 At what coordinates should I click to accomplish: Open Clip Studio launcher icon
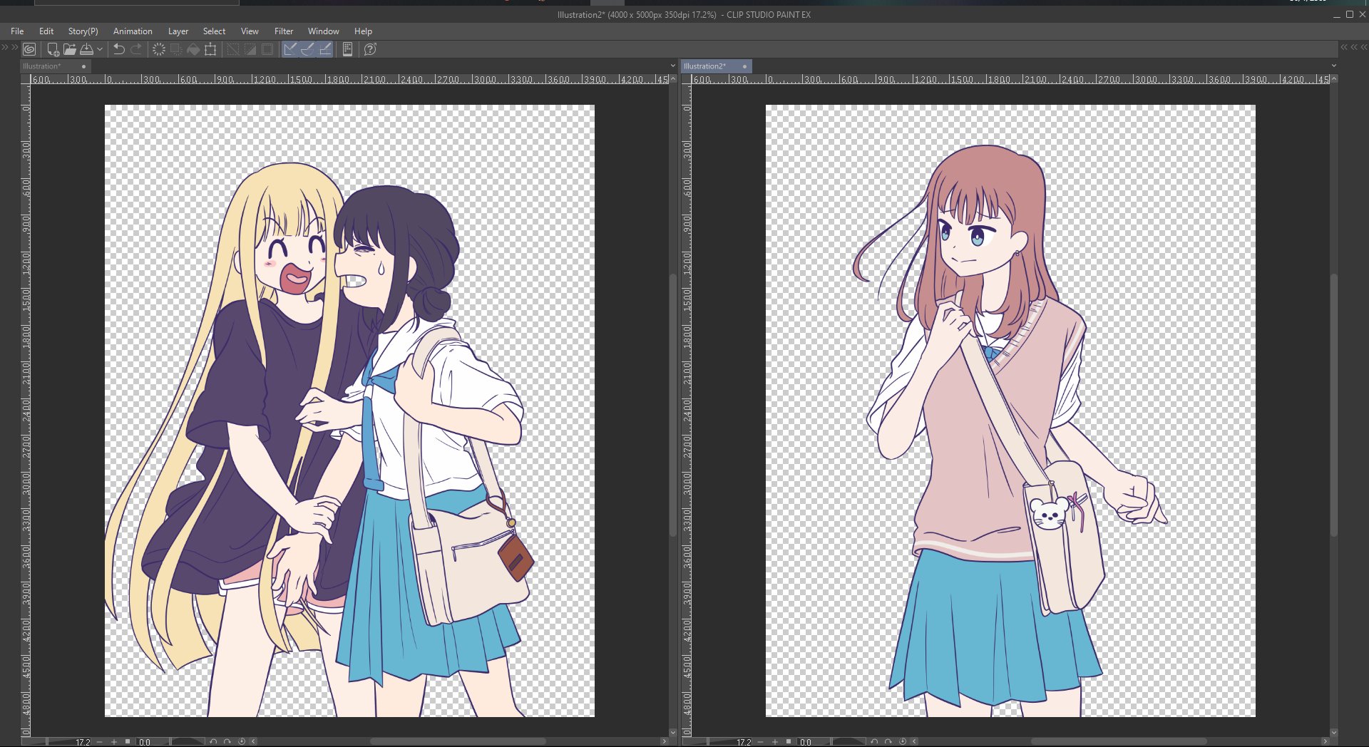29,49
